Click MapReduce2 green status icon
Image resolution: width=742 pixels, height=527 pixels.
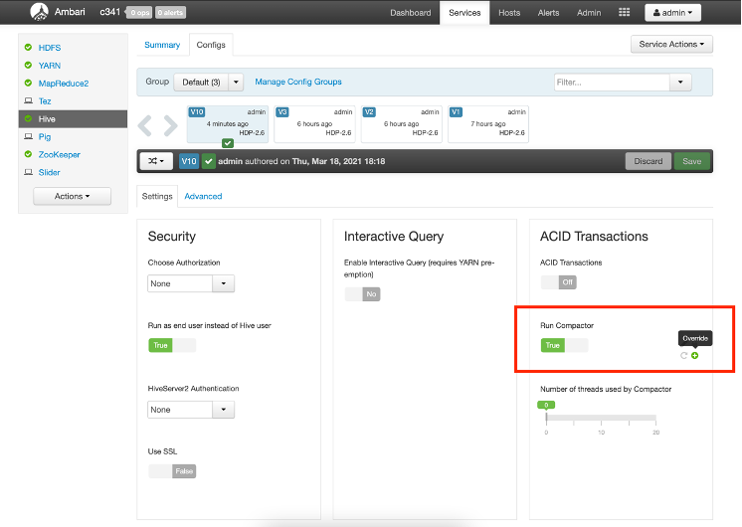[29, 84]
